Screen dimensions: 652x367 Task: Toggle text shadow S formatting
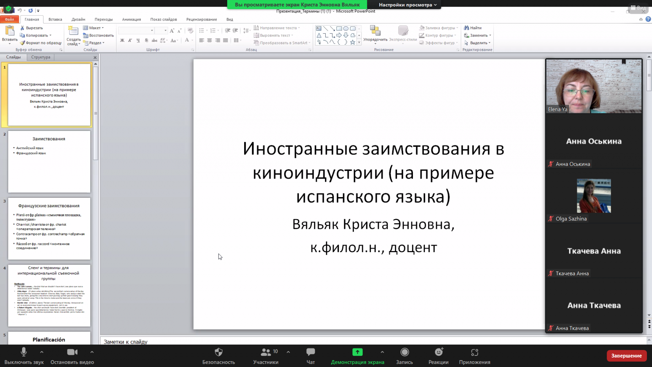tap(146, 40)
